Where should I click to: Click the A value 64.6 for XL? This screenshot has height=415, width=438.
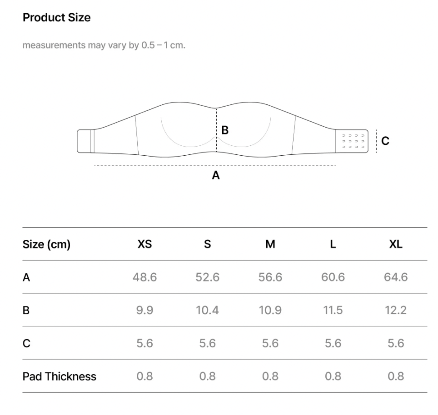[x=396, y=277]
